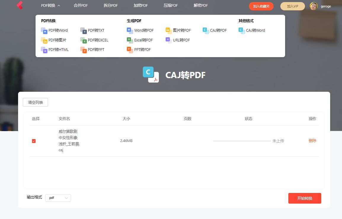Image resolution: width=342 pixels, height=219 pixels.
Task: Click the 未上传 status text
Action: pos(278,141)
